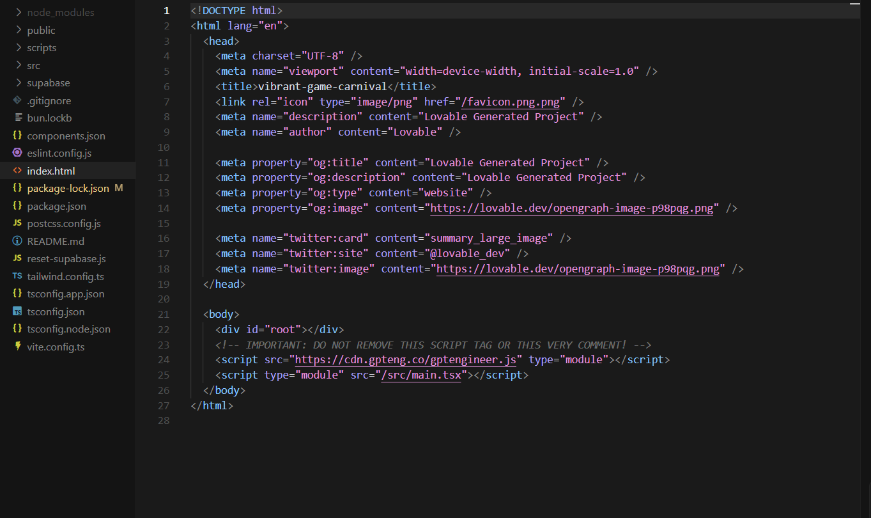The image size is (871, 518).
Task: Open components.json file
Action: pos(66,136)
